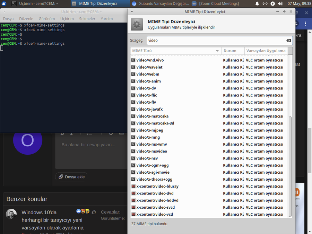Select the video/x-flic row
Viewport: 312px width, 234px height.
point(209,95)
